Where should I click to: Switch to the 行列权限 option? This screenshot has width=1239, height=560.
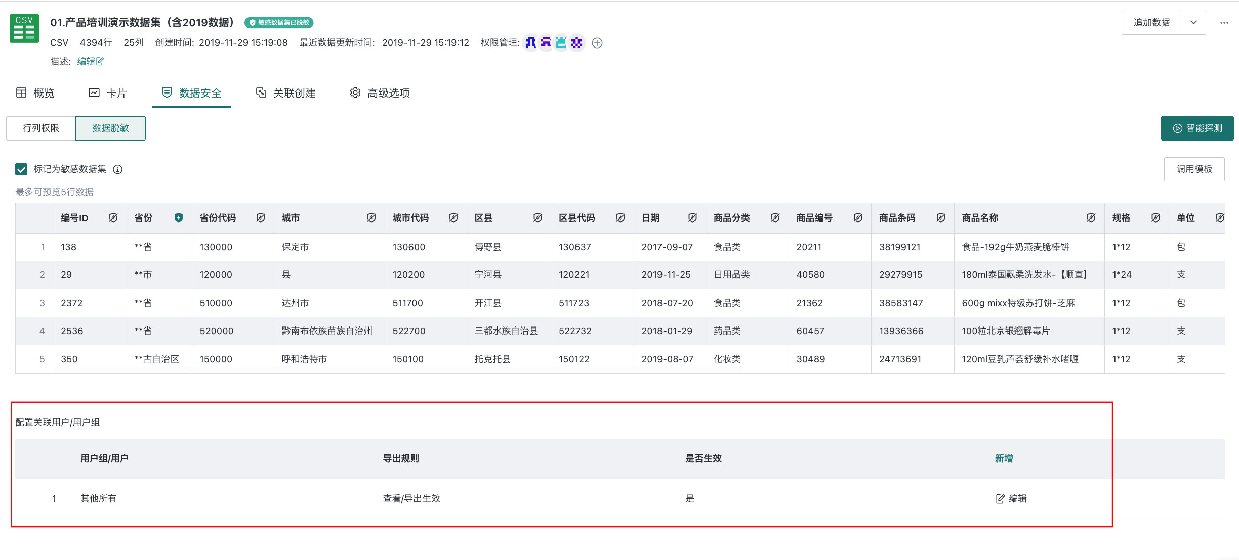40,128
